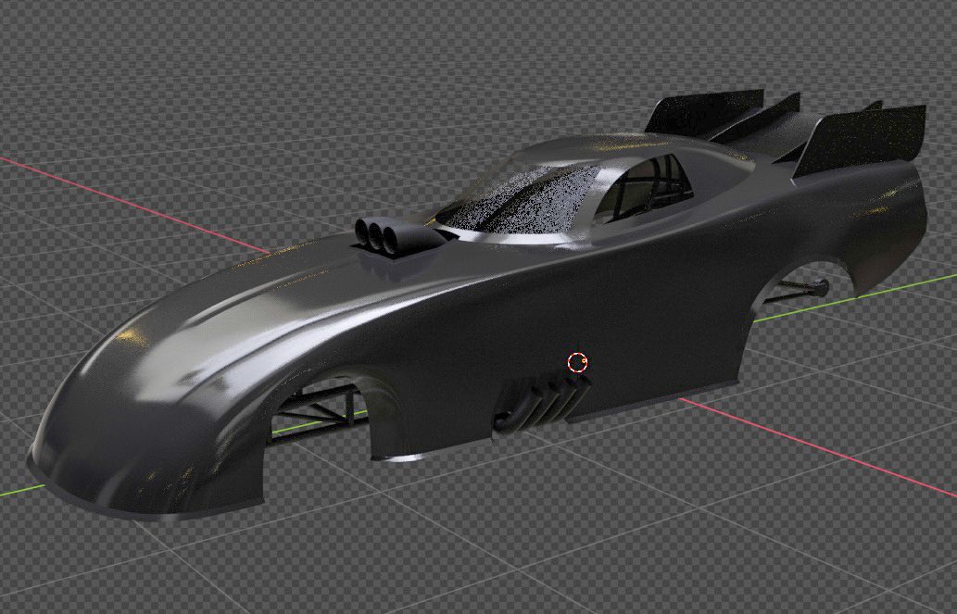Select the car's speckled front windshield
This screenshot has height=614, width=957.
[519, 198]
